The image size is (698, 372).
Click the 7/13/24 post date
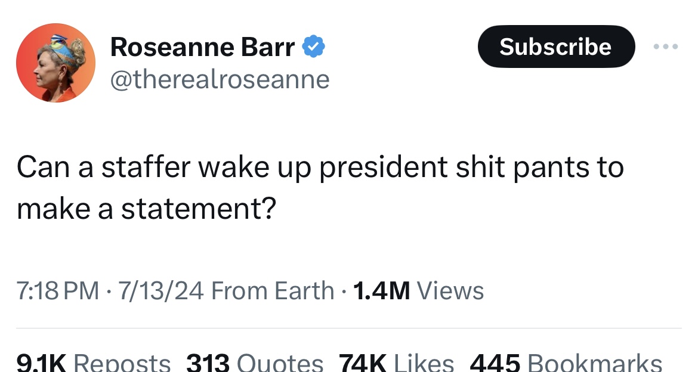(161, 290)
